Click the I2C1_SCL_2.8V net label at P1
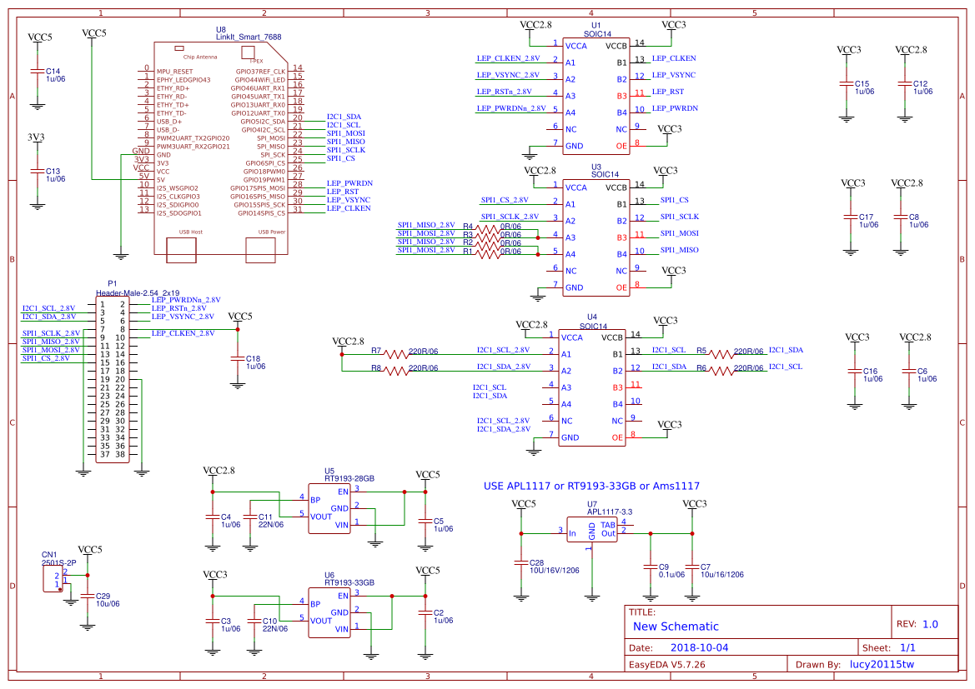975x689 pixels. click(48, 308)
